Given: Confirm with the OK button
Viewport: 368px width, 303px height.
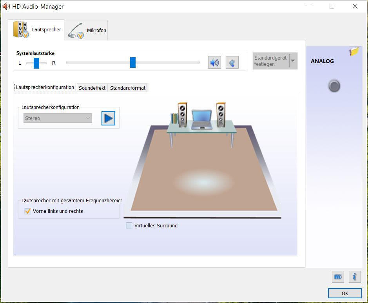Looking at the screenshot, I should tap(345, 293).
